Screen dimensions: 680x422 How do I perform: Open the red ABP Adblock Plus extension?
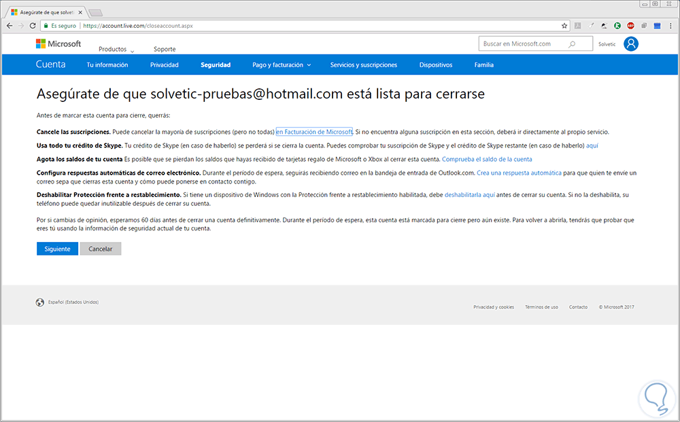point(630,26)
